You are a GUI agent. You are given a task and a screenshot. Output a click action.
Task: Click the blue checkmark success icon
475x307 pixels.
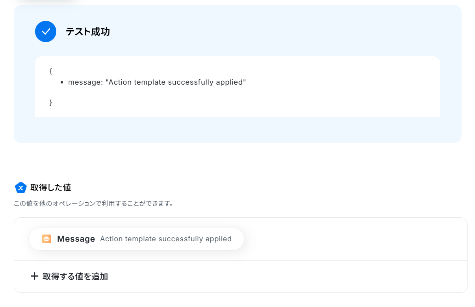tap(46, 31)
